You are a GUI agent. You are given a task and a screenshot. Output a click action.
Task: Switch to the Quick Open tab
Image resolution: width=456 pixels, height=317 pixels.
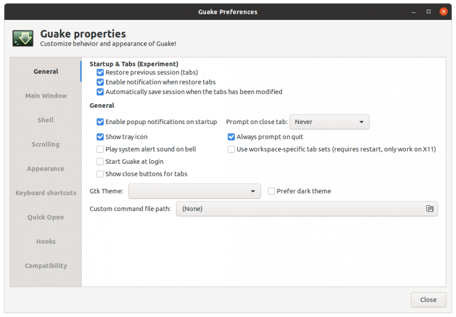click(46, 217)
